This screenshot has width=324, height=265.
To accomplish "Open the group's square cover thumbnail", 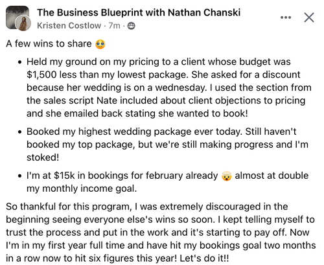I will click(17, 17).
